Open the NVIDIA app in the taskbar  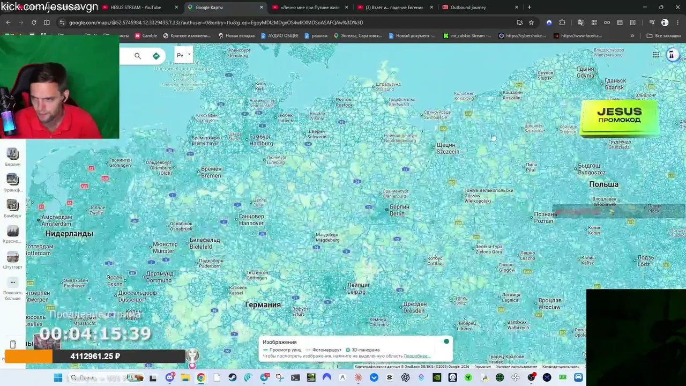437,377
